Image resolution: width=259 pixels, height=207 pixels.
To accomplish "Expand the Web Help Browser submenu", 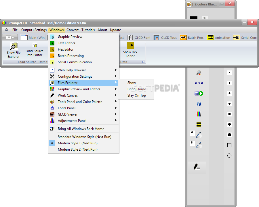I will pyautogui.click(x=84, y=70).
